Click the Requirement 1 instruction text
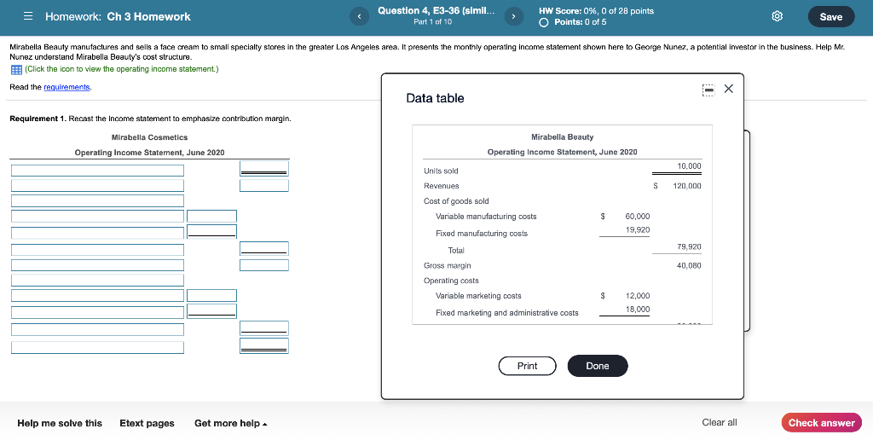The height and width of the screenshot is (446, 873). coord(150,119)
